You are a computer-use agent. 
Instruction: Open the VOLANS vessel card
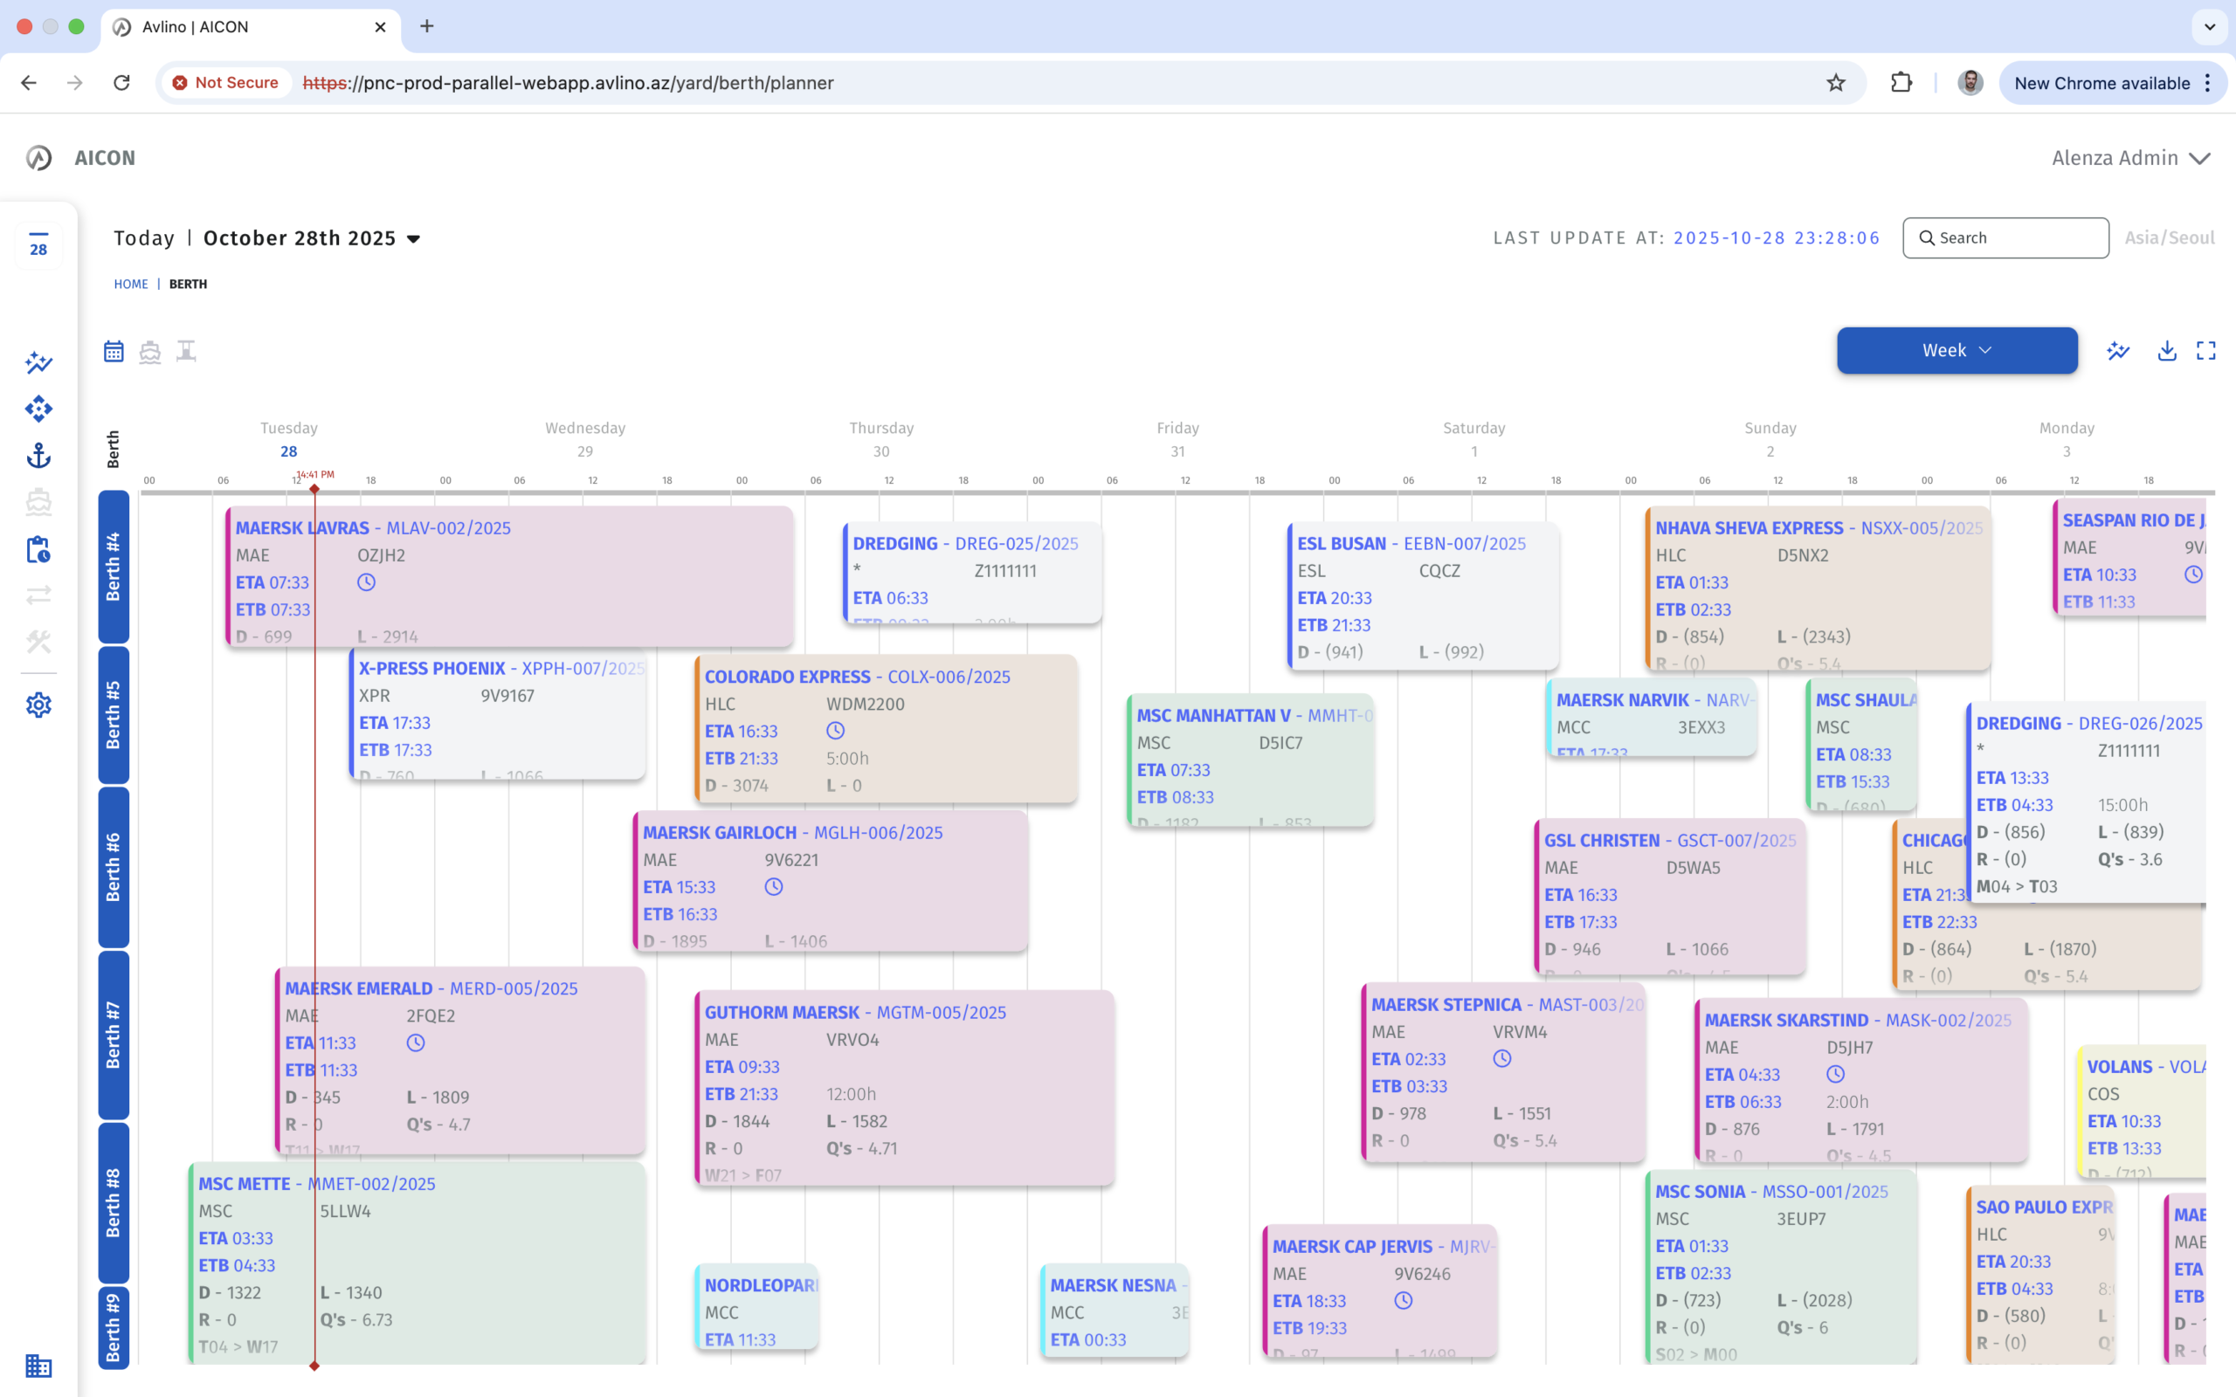click(x=2142, y=1111)
